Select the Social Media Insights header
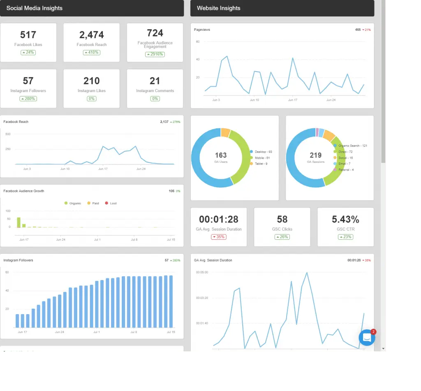Screen dimensions: 421x391 92,8
